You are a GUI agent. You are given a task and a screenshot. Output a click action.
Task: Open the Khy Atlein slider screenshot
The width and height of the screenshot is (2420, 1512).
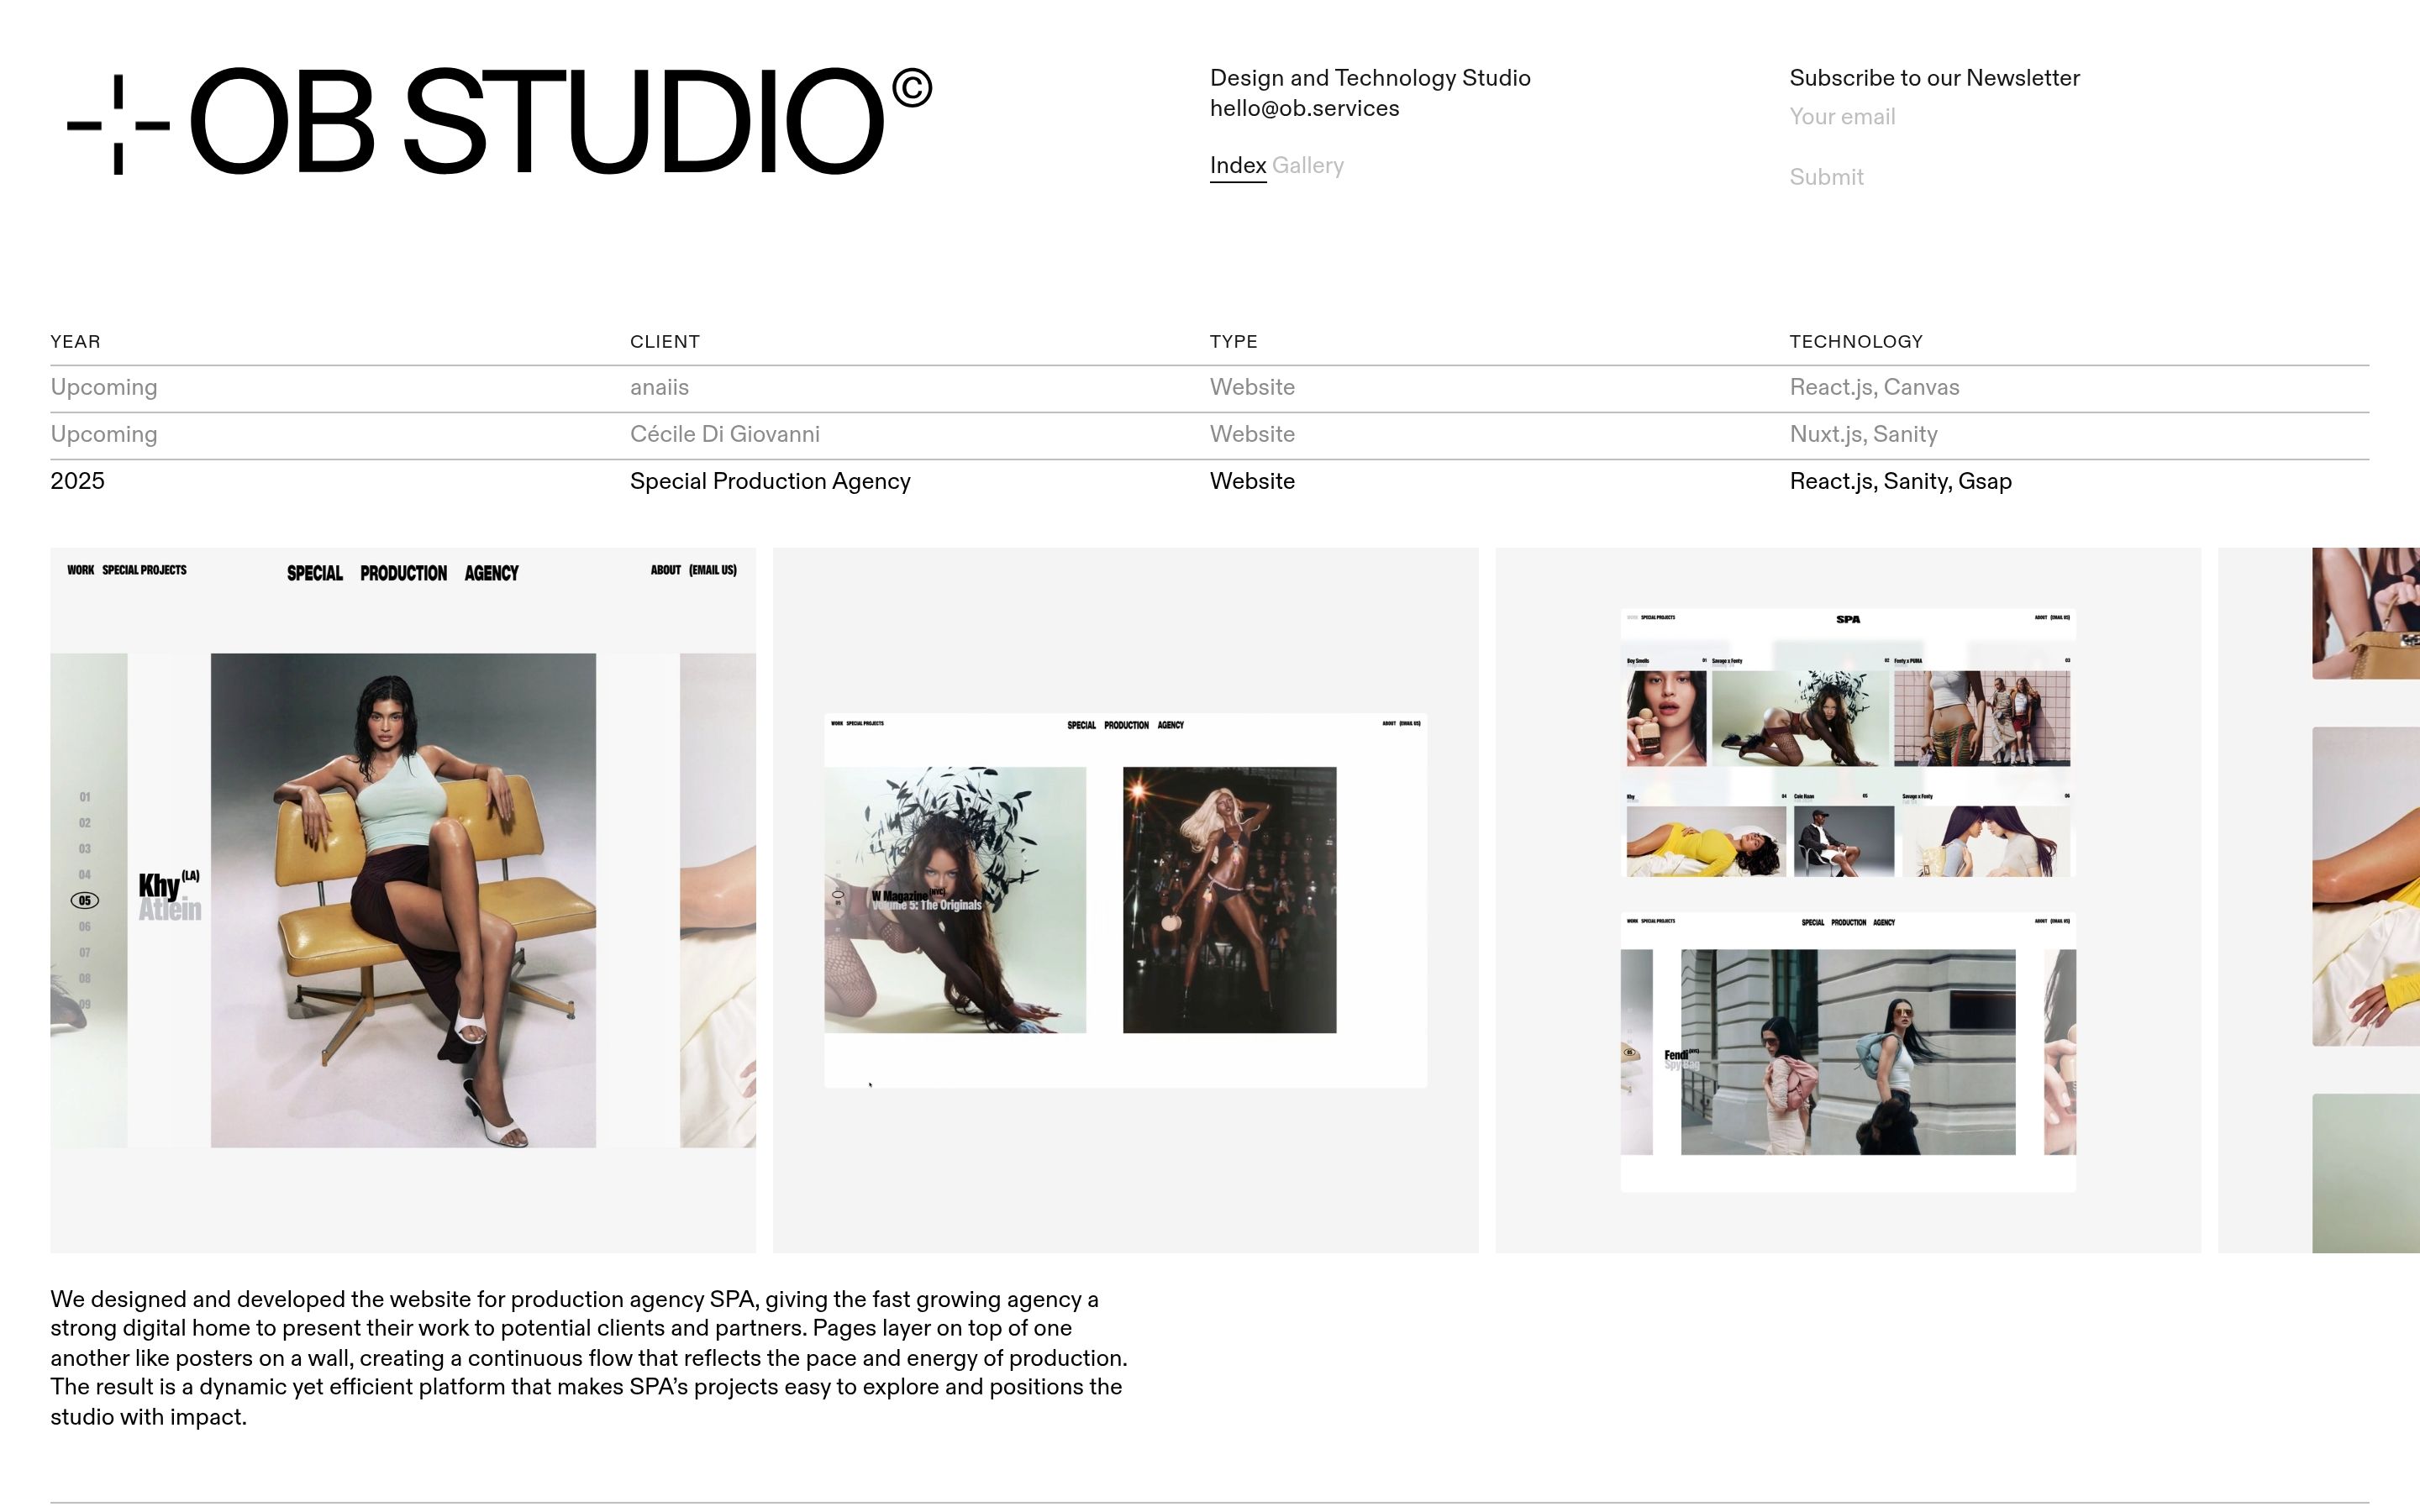[x=403, y=900]
